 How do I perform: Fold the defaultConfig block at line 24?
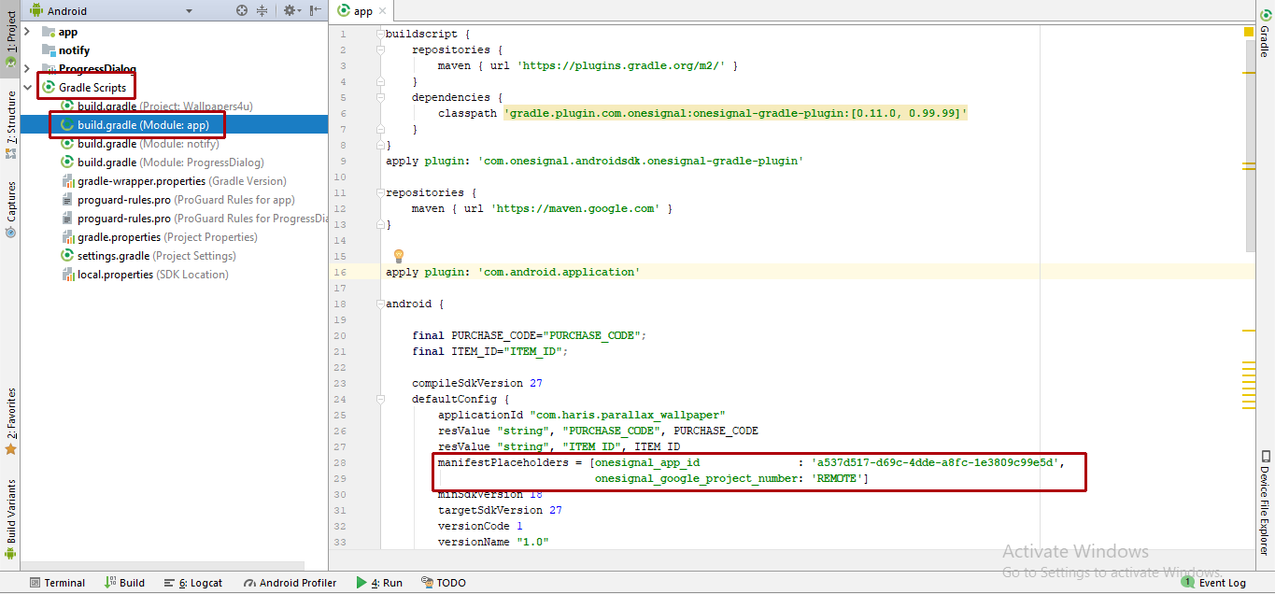click(x=380, y=399)
